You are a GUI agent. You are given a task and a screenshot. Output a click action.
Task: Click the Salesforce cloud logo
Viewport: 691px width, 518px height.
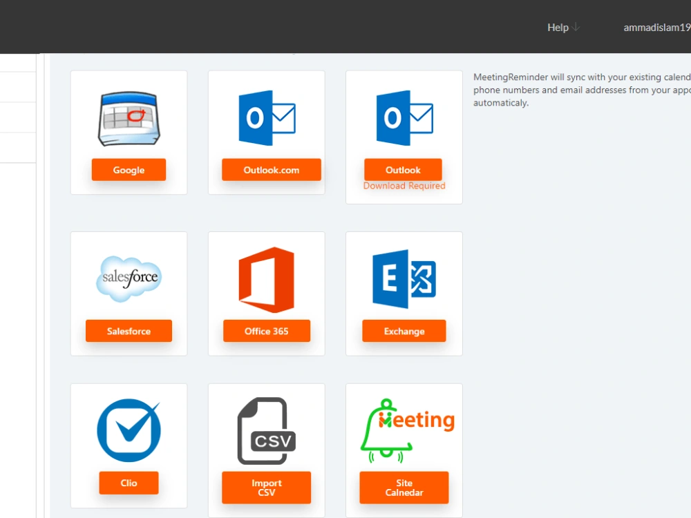(129, 278)
